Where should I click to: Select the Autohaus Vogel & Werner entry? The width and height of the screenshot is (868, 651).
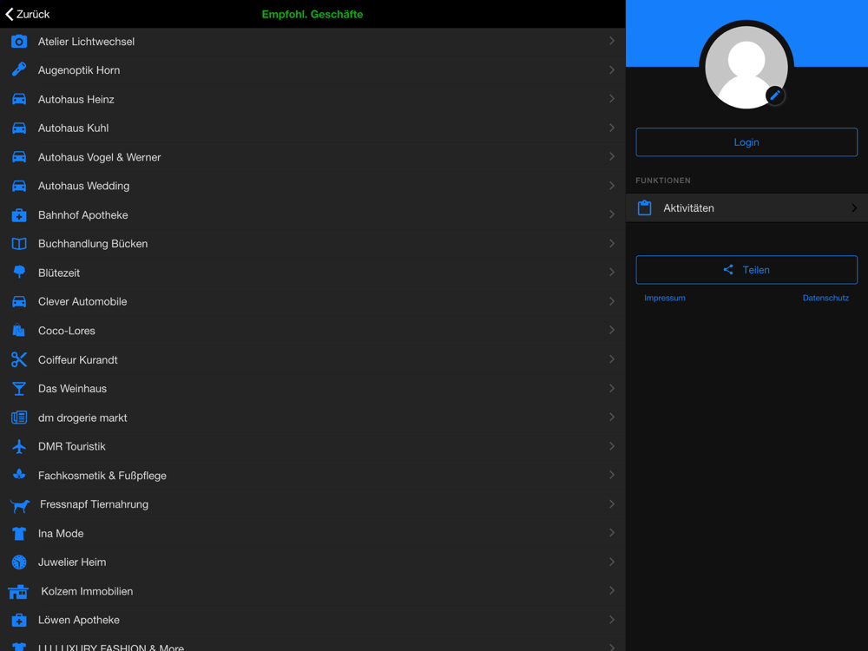(x=312, y=157)
